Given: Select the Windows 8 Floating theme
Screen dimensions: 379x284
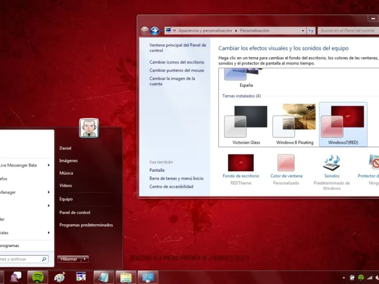Looking at the screenshot, I should (x=295, y=124).
